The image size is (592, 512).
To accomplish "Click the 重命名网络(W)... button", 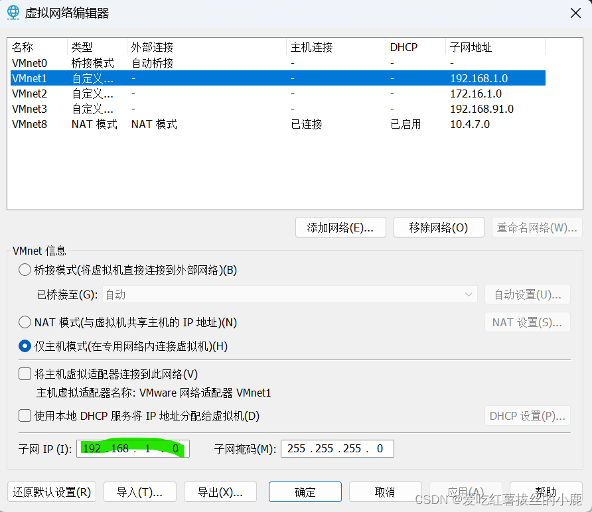I will pyautogui.click(x=537, y=227).
